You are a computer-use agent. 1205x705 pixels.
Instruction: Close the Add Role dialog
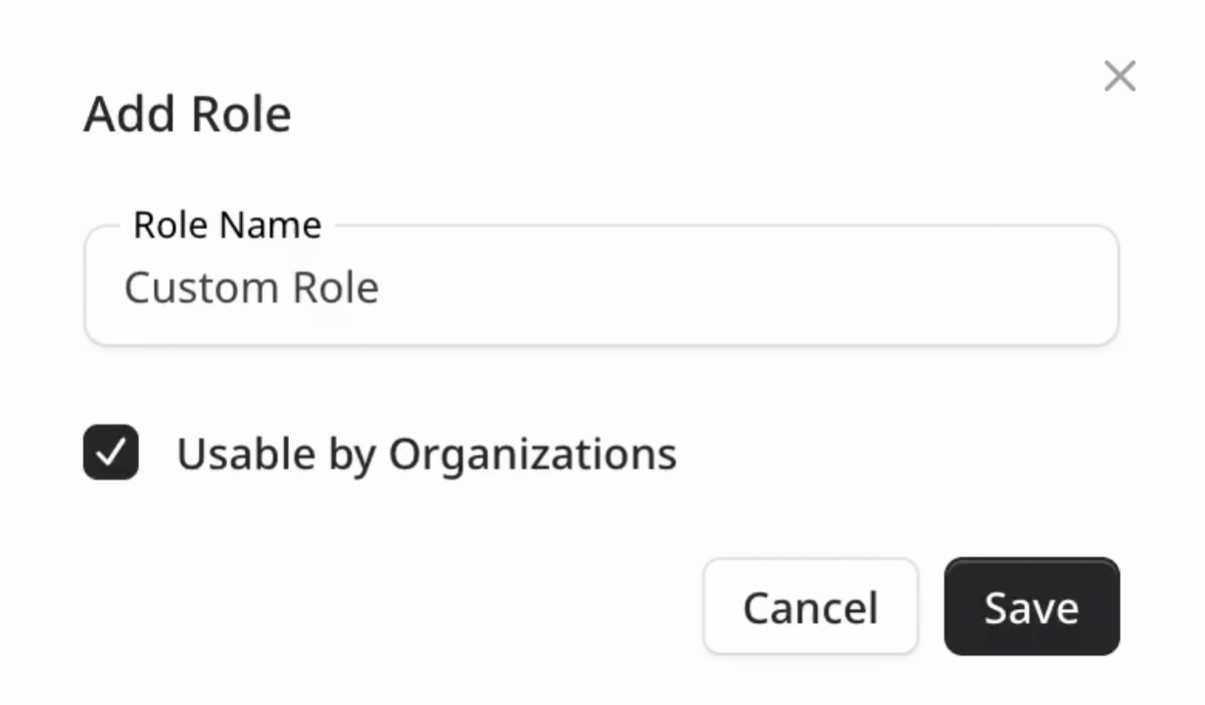pyautogui.click(x=1119, y=76)
